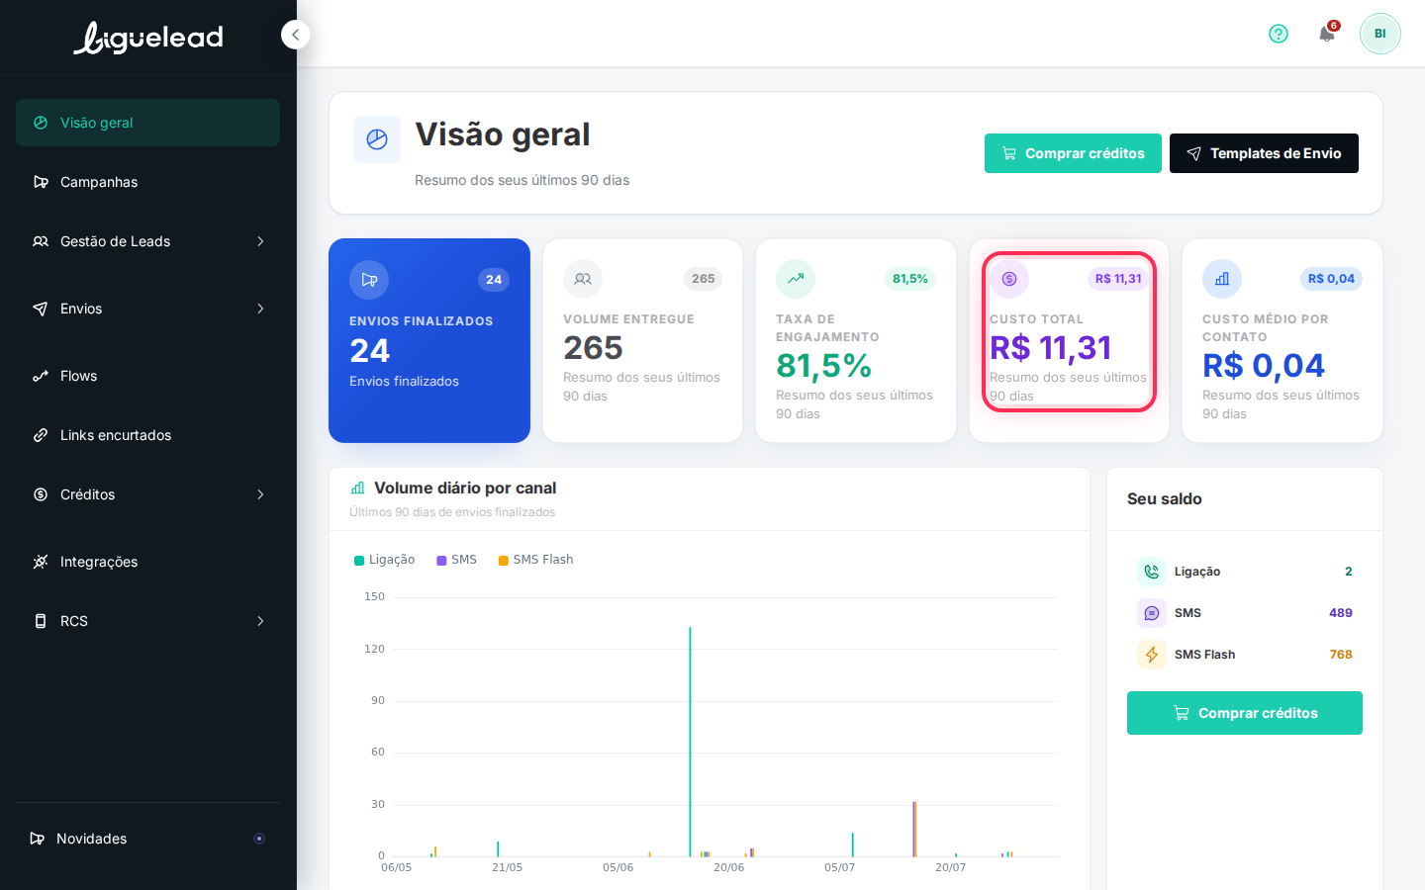The height and width of the screenshot is (890, 1425).
Task: Click the SMS Flash lightning icon
Action: (x=1152, y=655)
